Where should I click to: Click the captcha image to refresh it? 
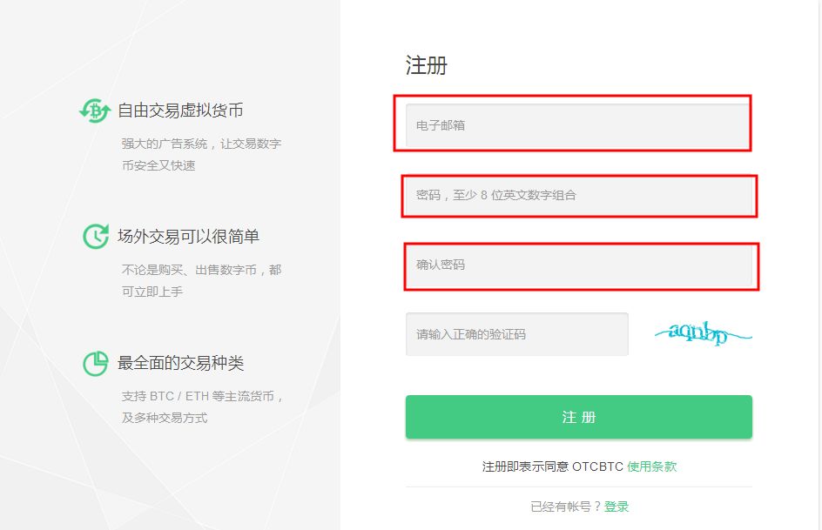tap(702, 333)
